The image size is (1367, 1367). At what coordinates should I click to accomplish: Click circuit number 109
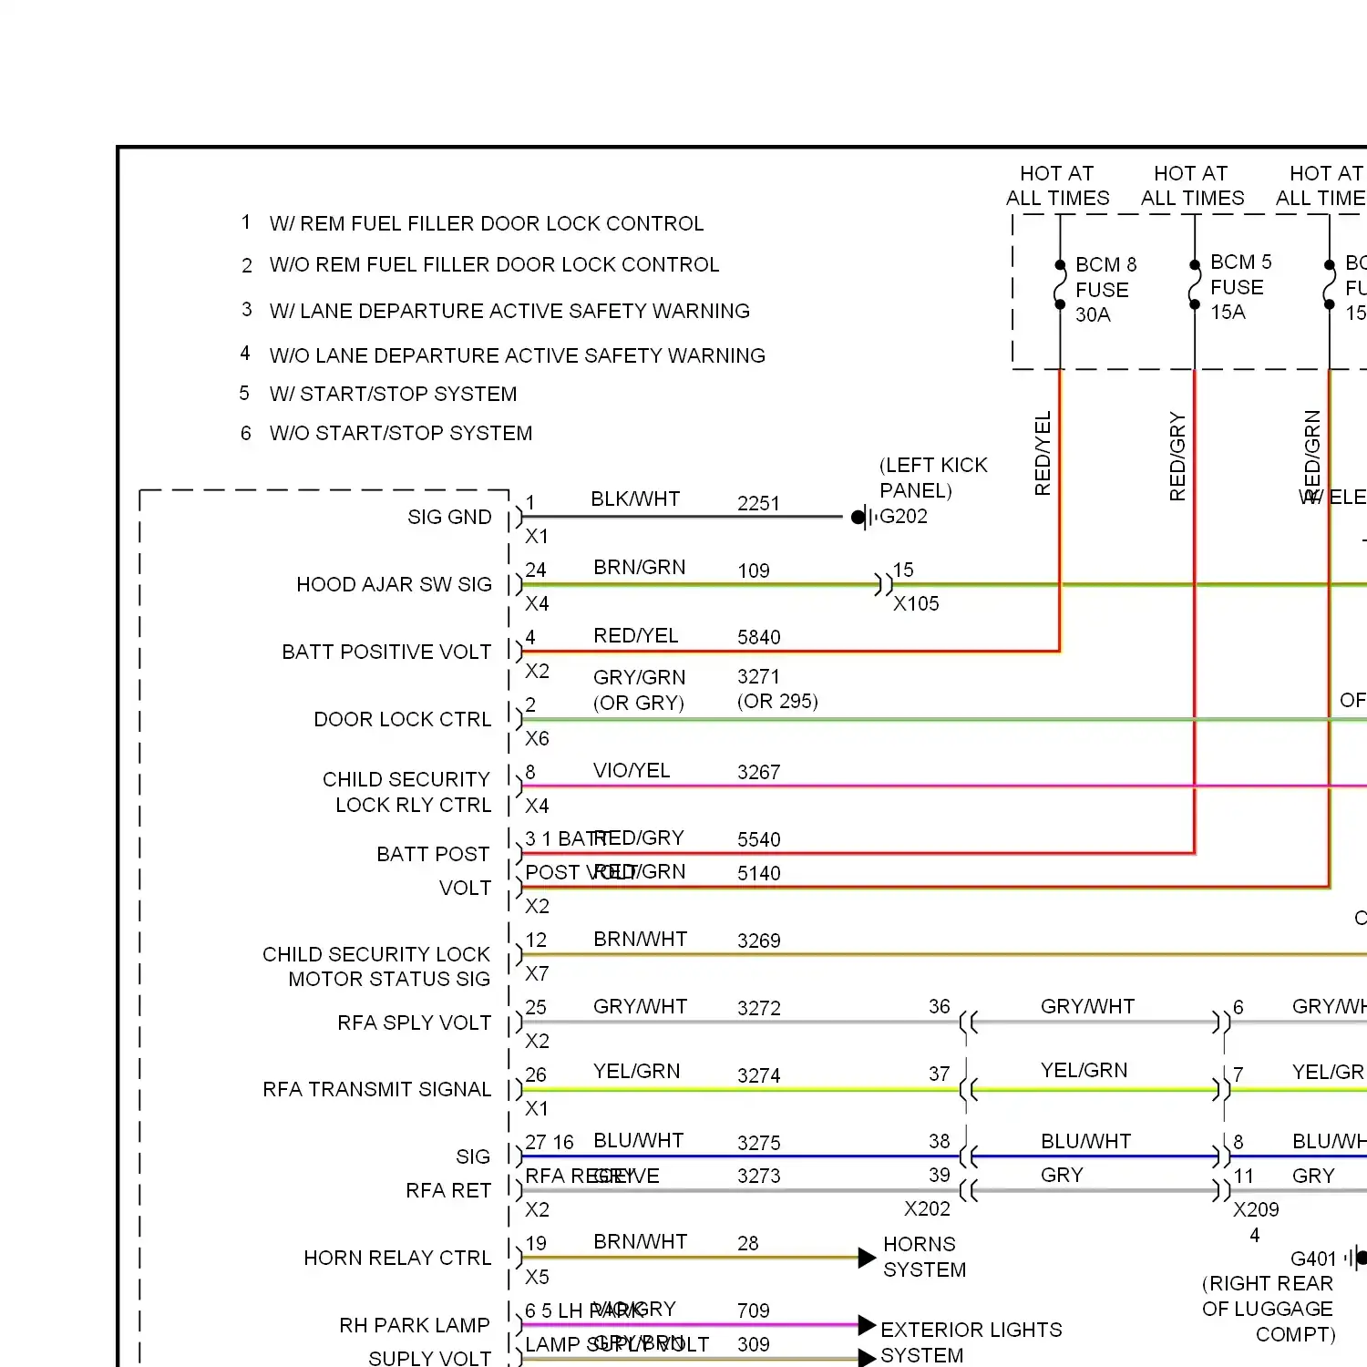[754, 570]
